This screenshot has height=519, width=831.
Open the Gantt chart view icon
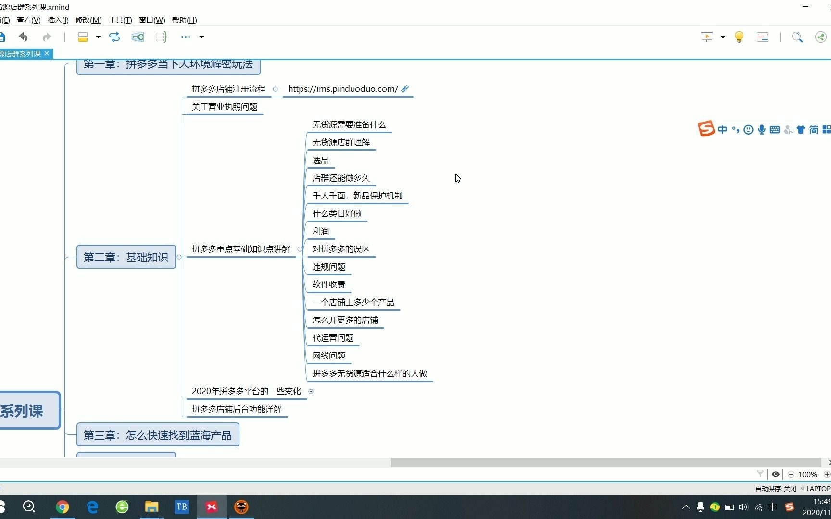[x=763, y=37]
